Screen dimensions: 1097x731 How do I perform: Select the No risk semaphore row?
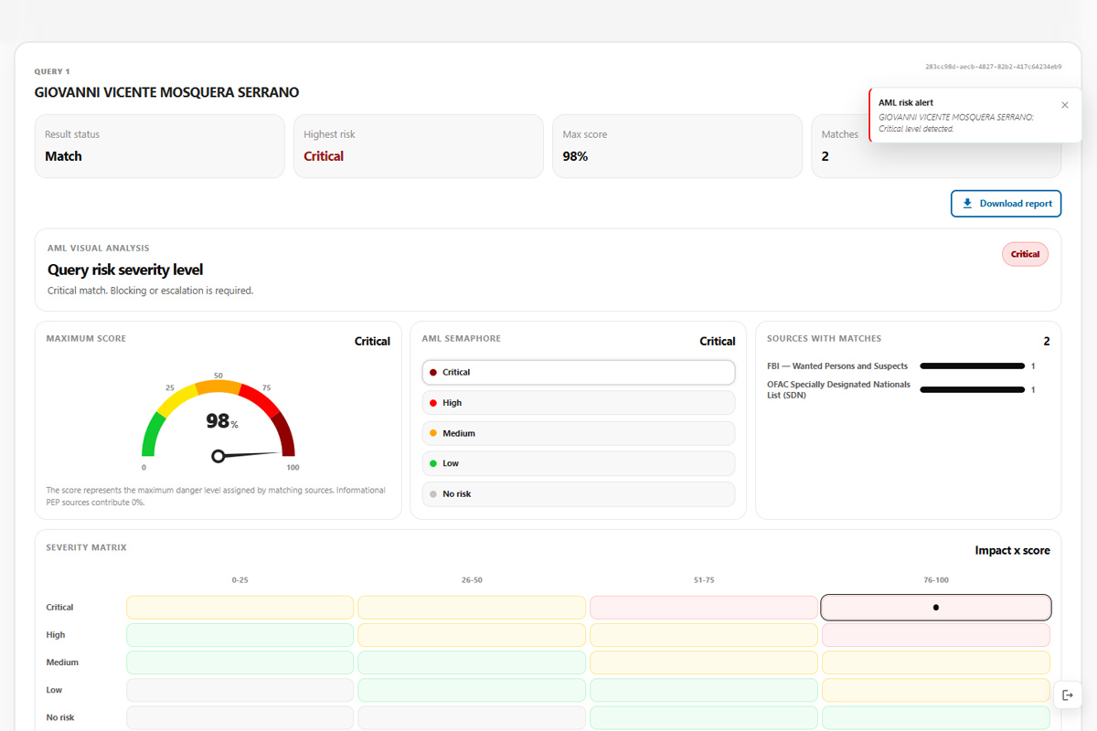(x=579, y=493)
